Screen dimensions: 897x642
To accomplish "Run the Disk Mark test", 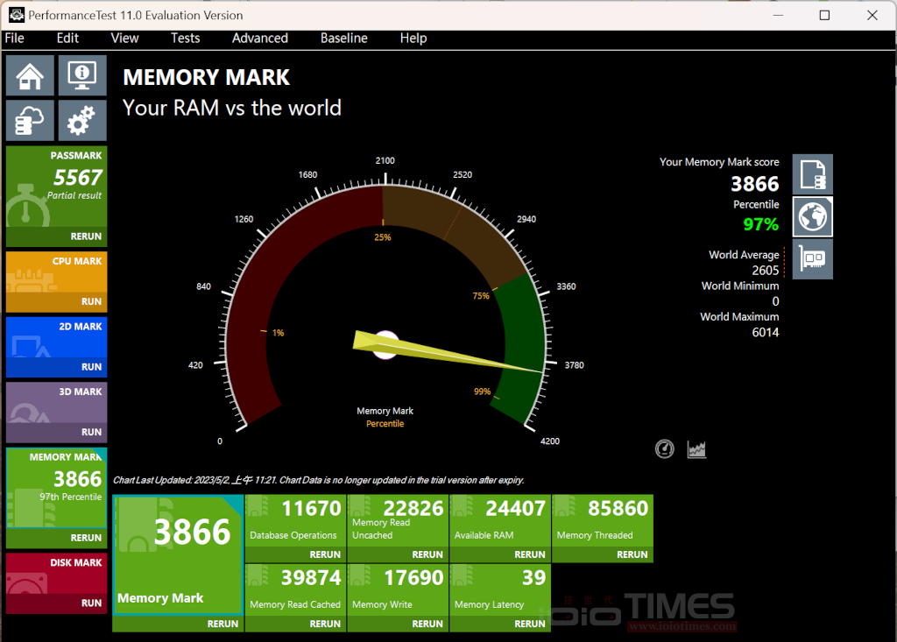I will 91,603.
